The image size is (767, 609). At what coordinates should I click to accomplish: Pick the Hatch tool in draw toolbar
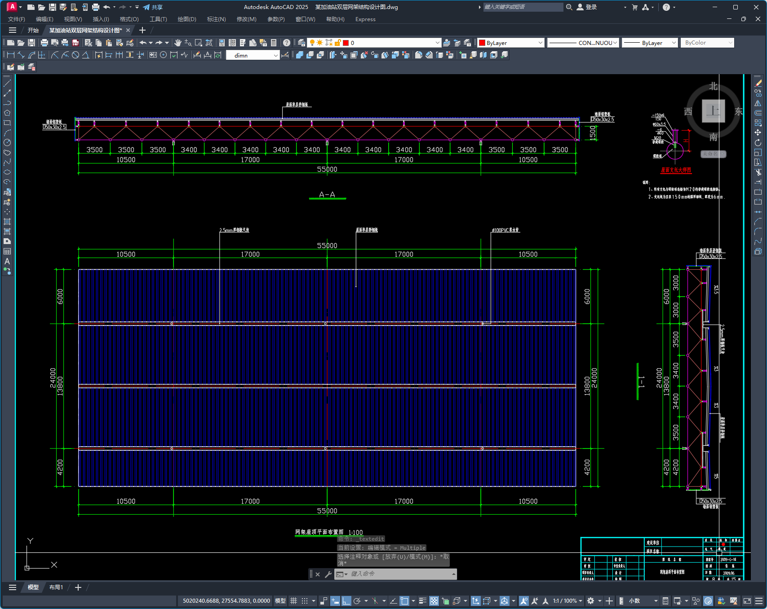coord(7,222)
